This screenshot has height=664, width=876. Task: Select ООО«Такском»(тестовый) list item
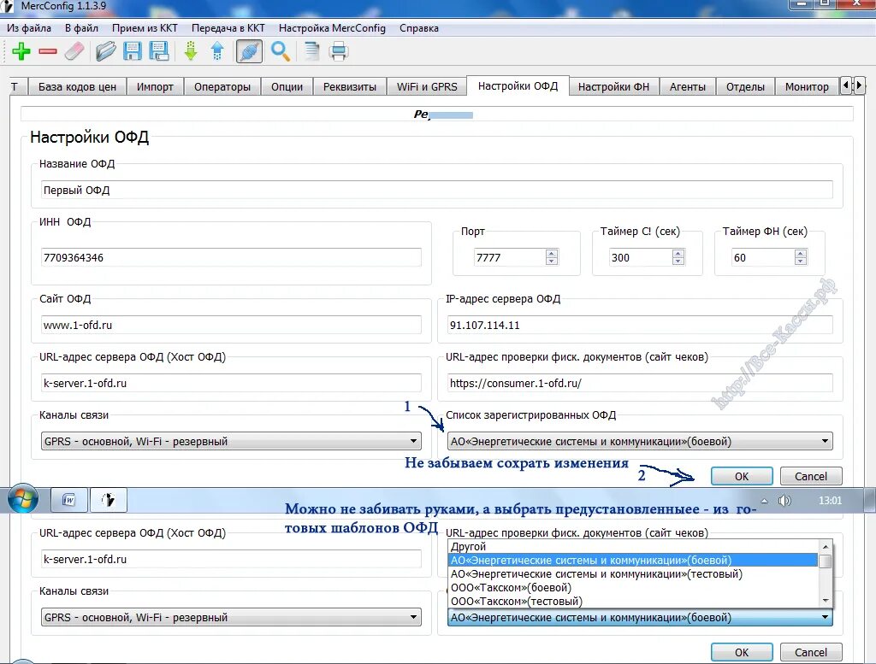click(634, 601)
